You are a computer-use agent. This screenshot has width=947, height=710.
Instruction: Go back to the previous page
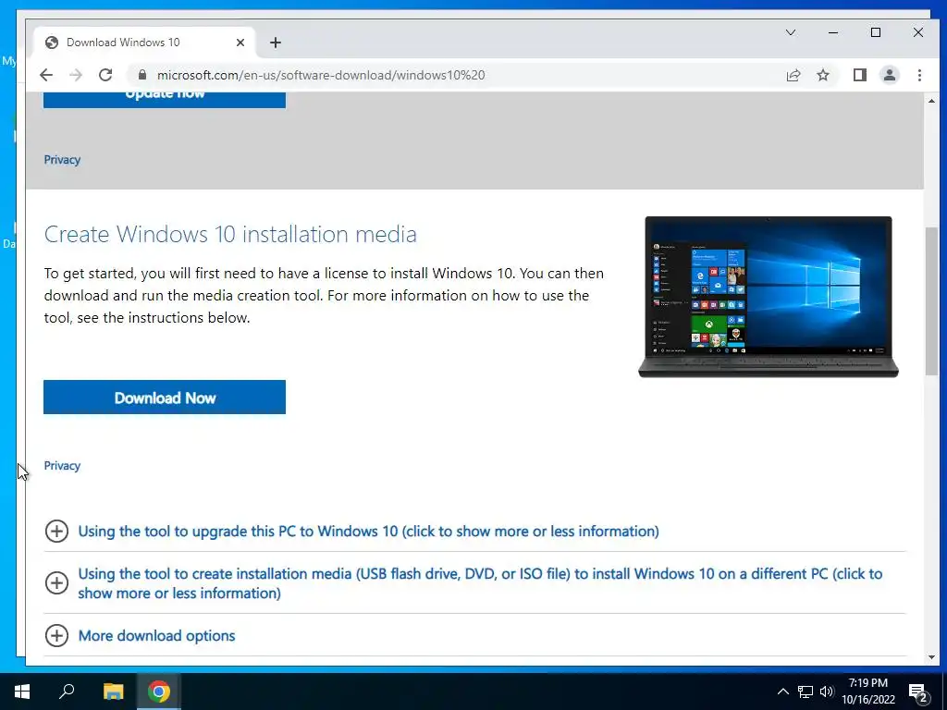(x=46, y=75)
